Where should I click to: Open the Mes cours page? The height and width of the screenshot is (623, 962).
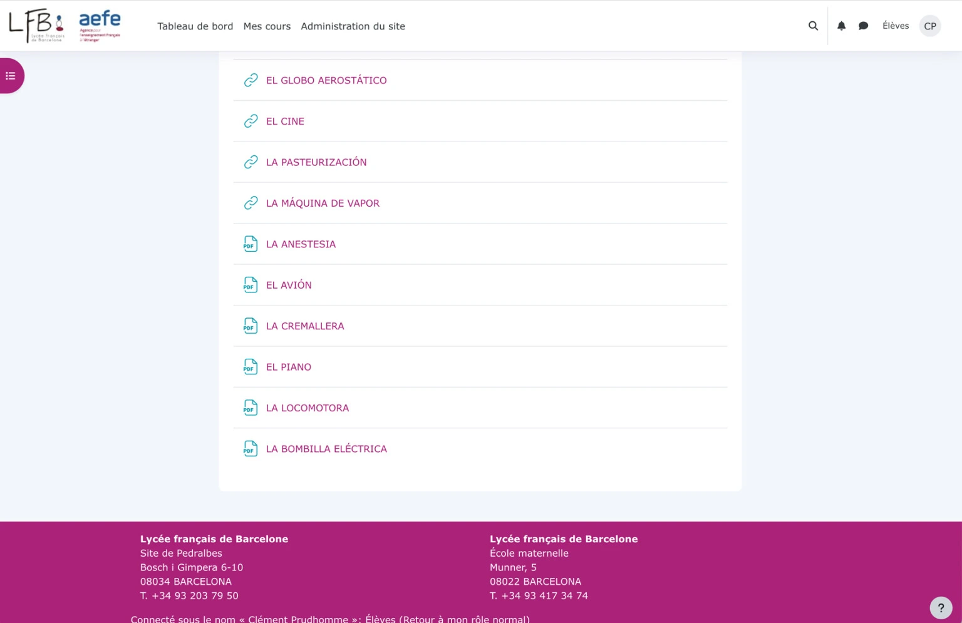pyautogui.click(x=267, y=26)
